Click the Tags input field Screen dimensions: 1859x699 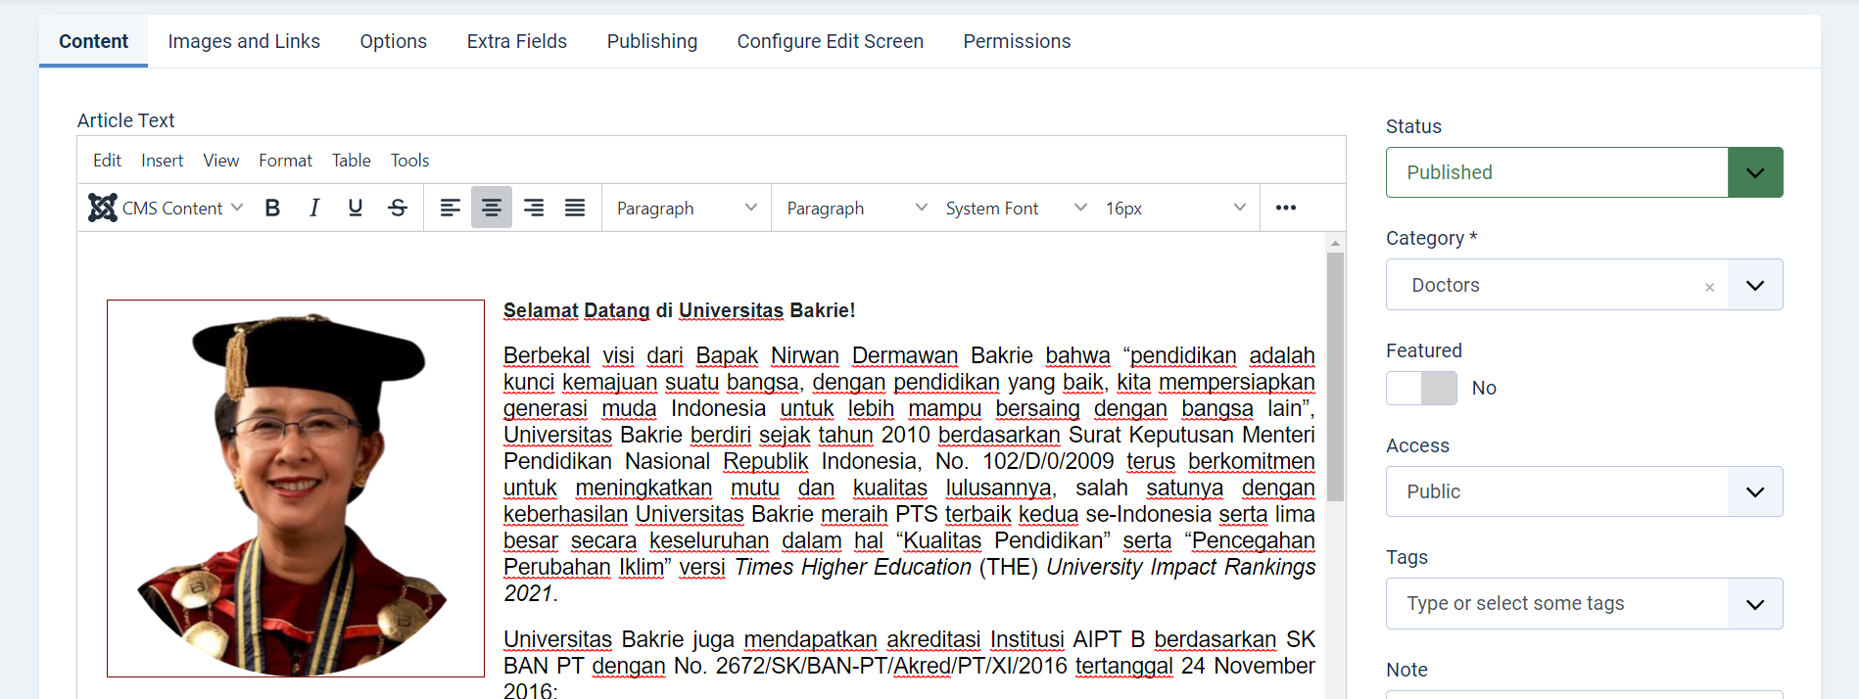pos(1557,603)
